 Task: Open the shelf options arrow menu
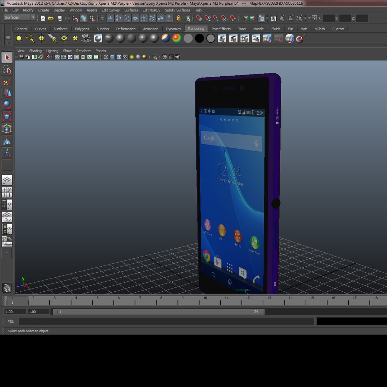tap(8, 42)
